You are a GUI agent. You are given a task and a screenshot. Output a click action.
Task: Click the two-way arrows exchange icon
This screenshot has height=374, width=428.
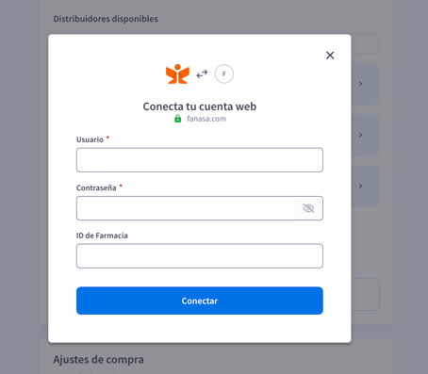tap(202, 74)
